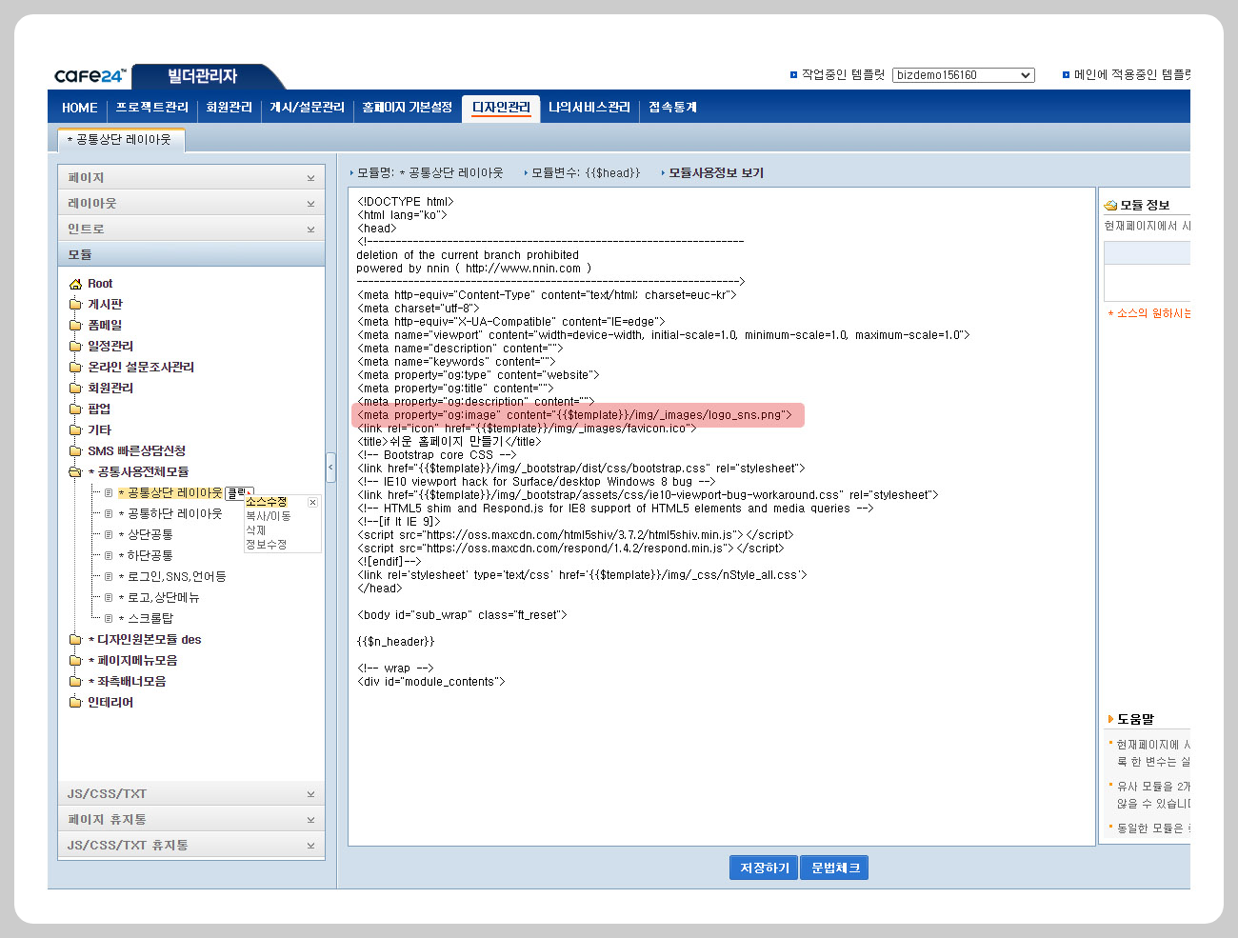The image size is (1238, 938).
Task: Choose 복사/이동 in the popup menu
Action: (269, 516)
